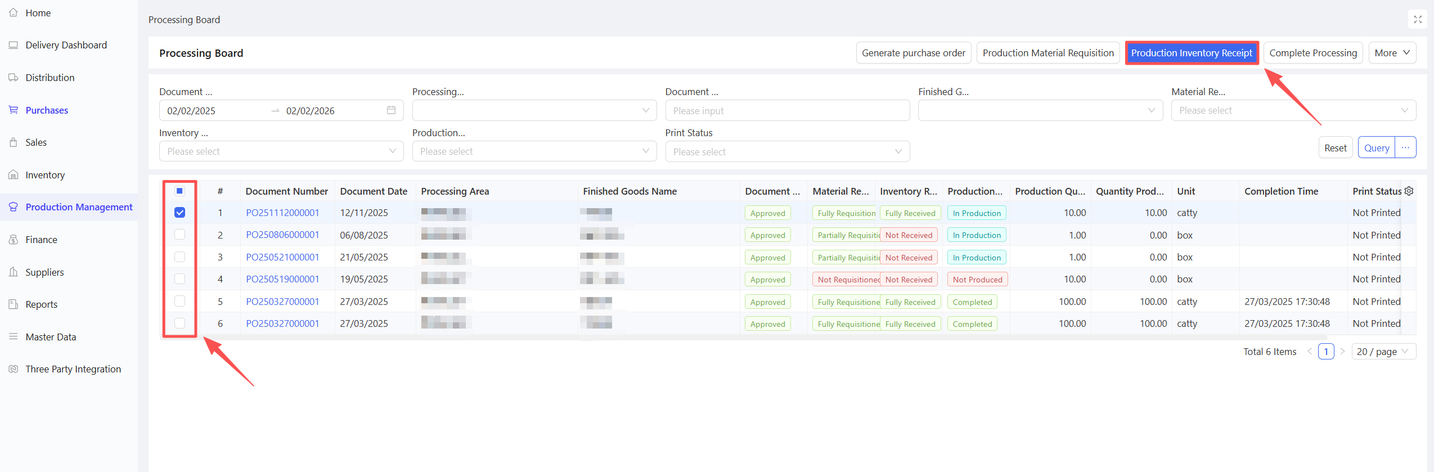Viewport: 1434px width, 472px height.
Task: Open Production Management in sidebar
Action: coord(79,207)
